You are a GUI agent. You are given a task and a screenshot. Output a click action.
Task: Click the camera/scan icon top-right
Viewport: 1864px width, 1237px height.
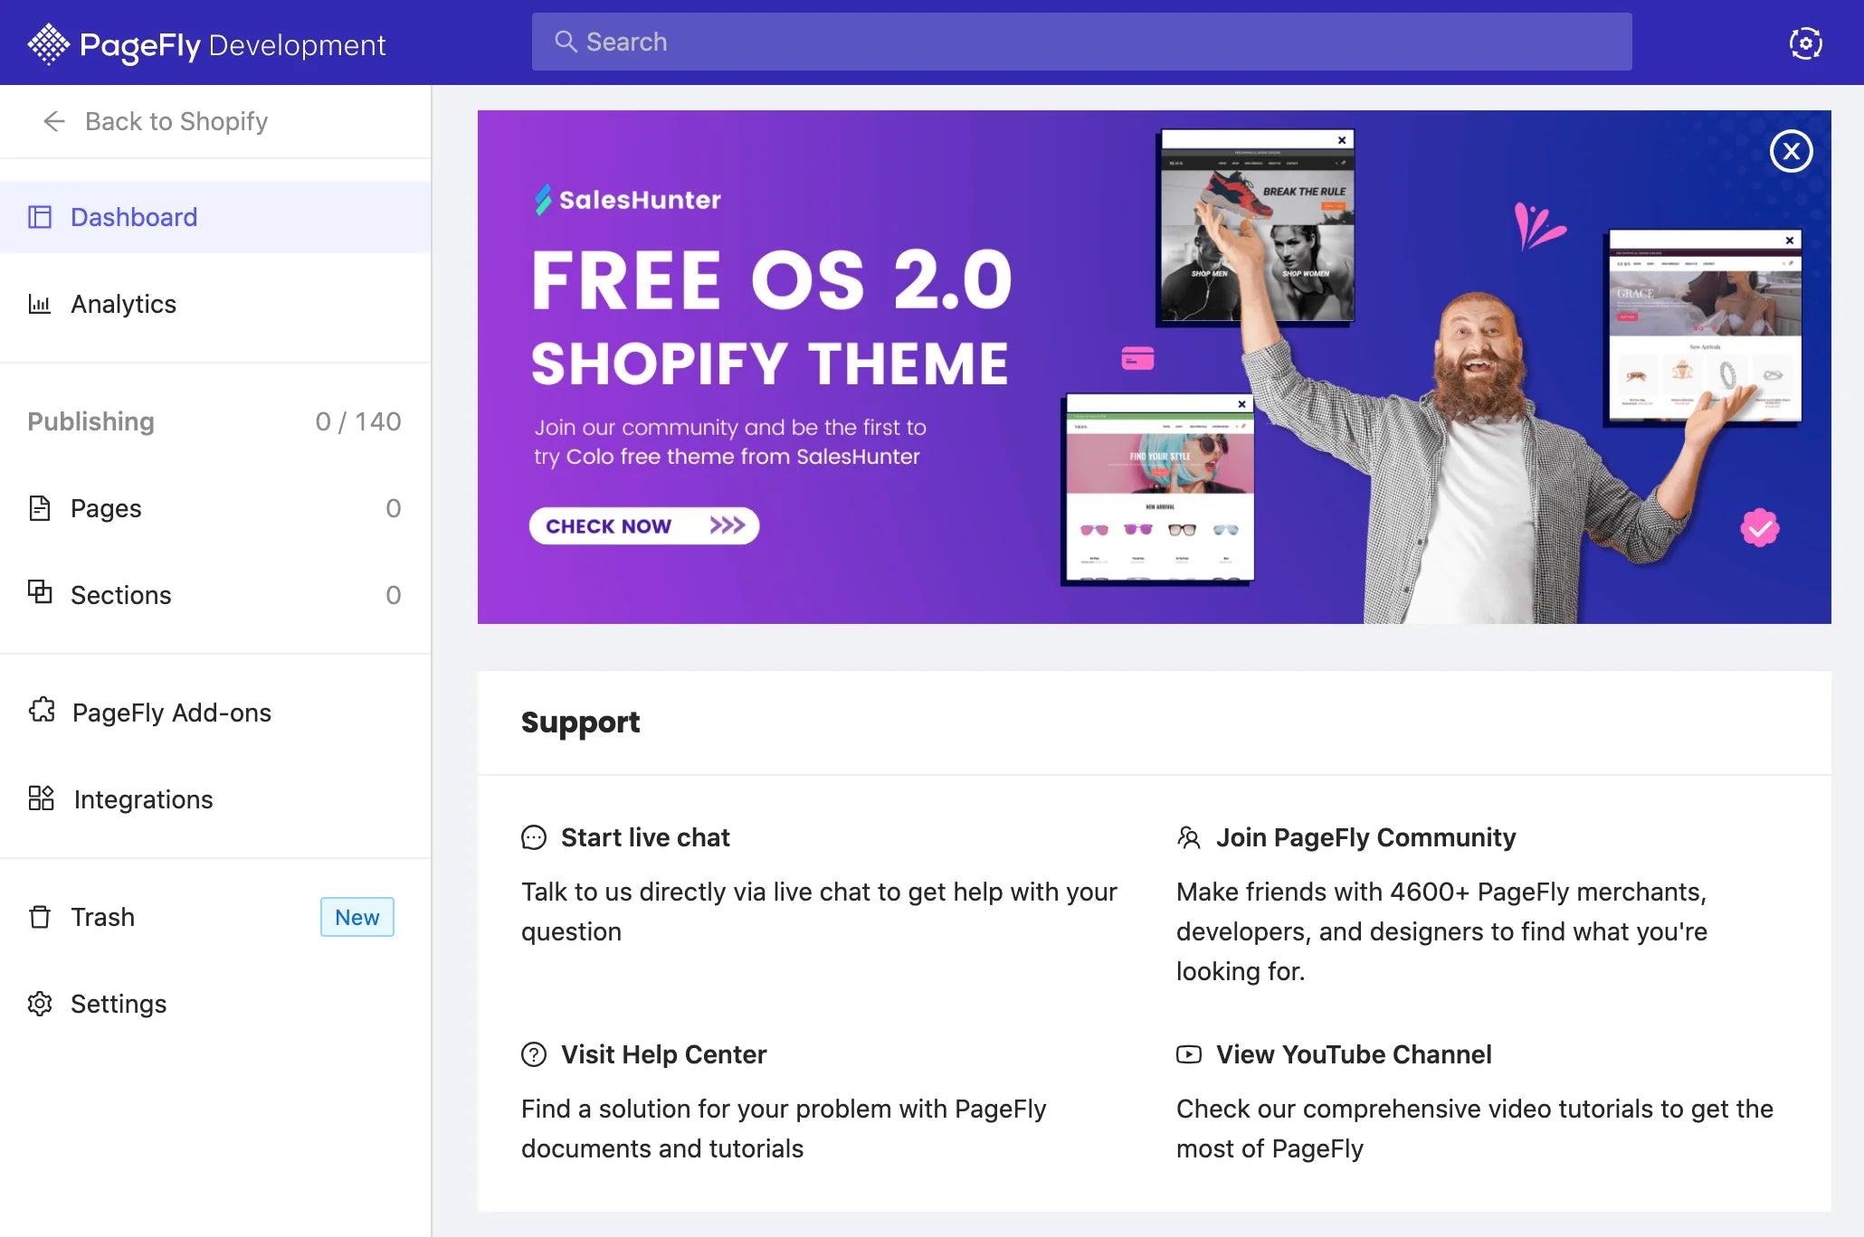(x=1806, y=42)
